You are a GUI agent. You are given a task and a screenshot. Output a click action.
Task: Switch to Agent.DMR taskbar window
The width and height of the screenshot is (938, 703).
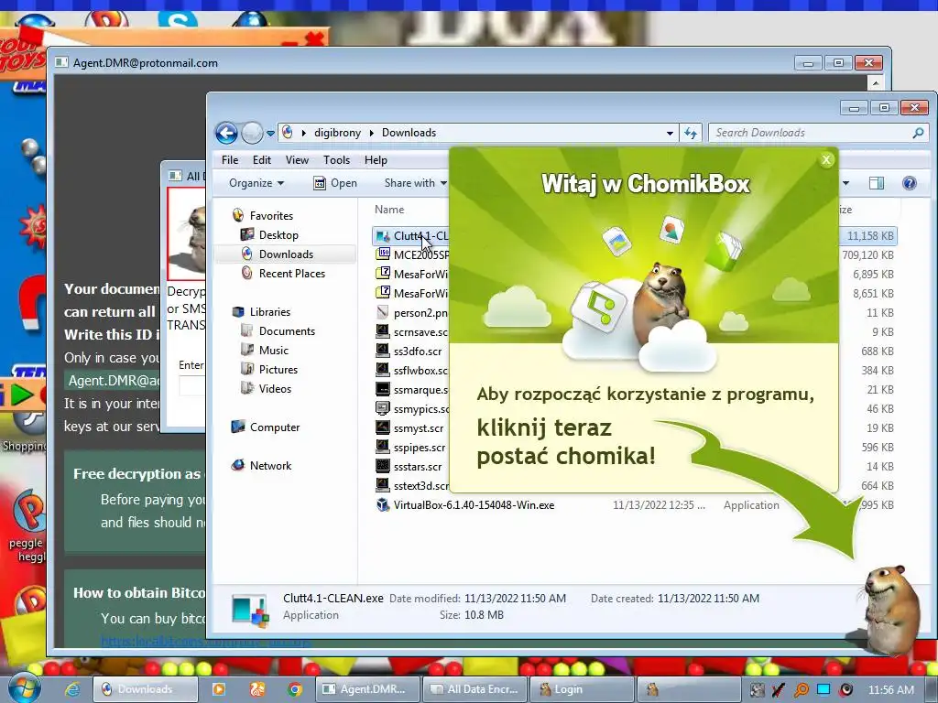coord(366,689)
